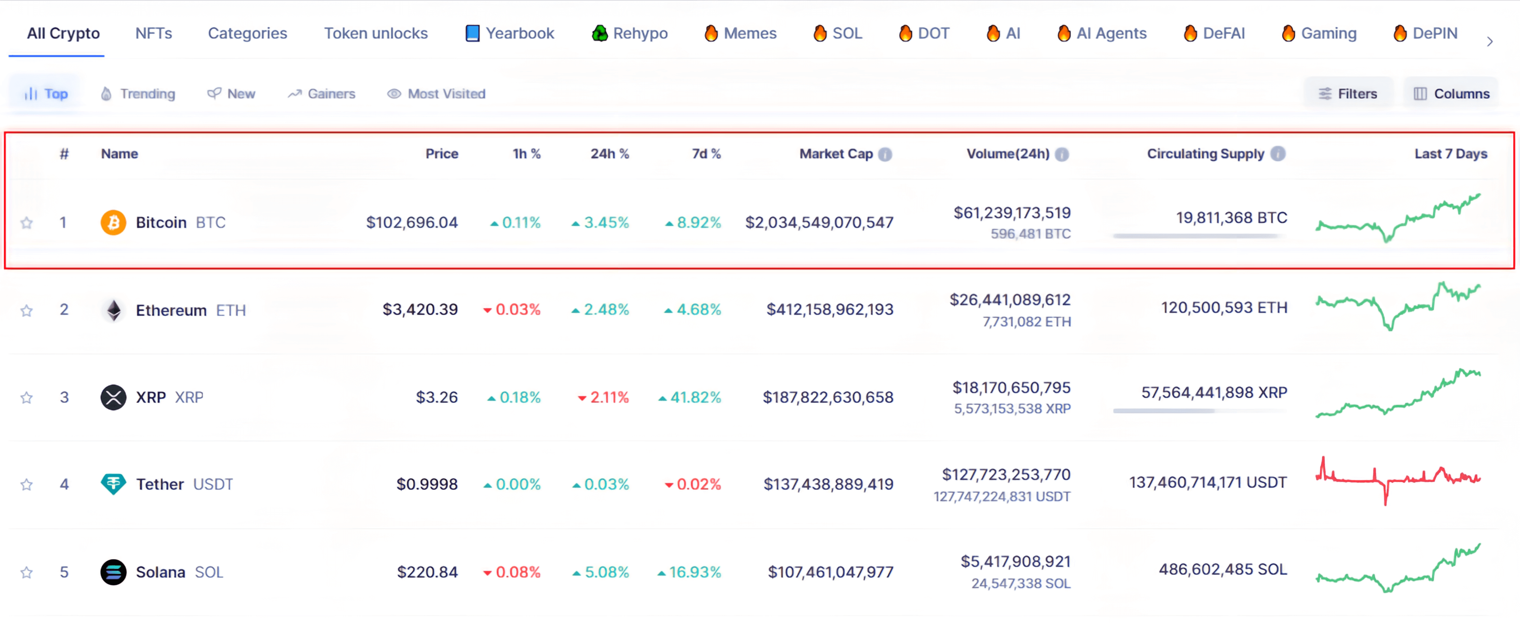Sort by 7d % column
The height and width of the screenshot is (623, 1520).
click(706, 154)
